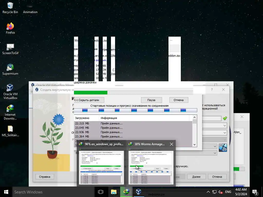Expand the first dropdown below the name field
Viewport: 263px width, 197px height.
click(224, 125)
